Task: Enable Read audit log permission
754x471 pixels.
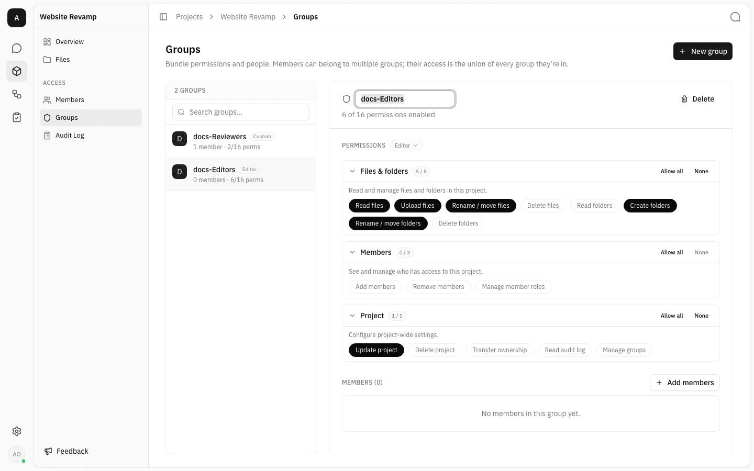Action: (x=565, y=350)
